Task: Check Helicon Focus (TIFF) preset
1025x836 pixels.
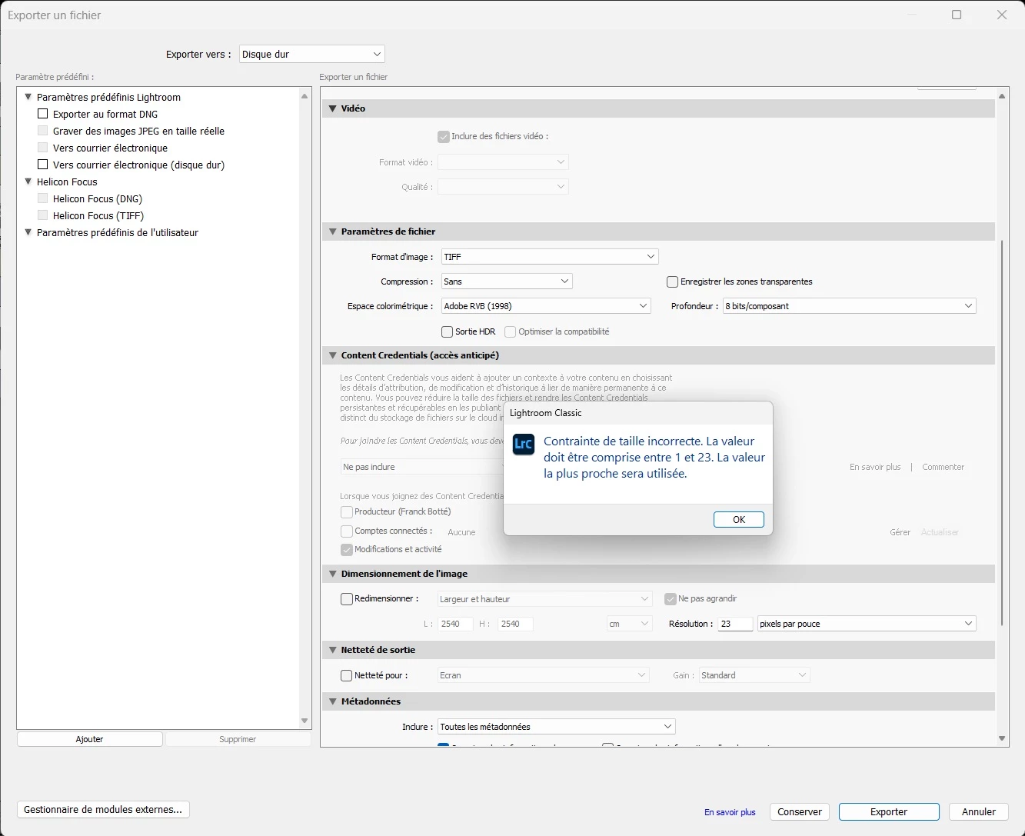Action: [x=43, y=215]
